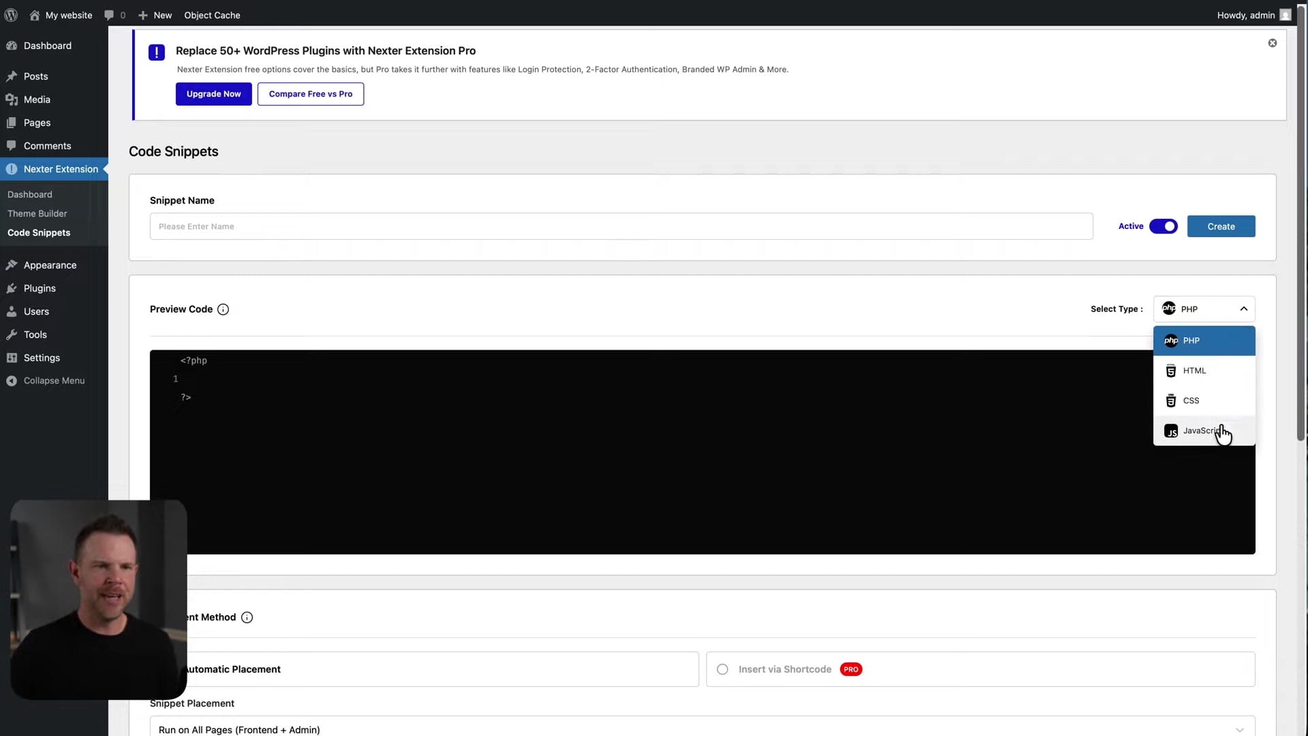Click the Tools wrench icon

click(x=12, y=335)
